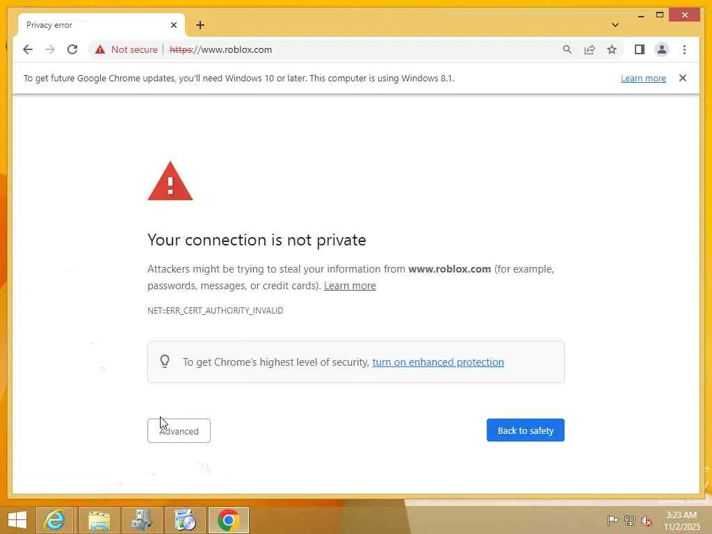Open Learn more link after credit cards

pos(350,286)
